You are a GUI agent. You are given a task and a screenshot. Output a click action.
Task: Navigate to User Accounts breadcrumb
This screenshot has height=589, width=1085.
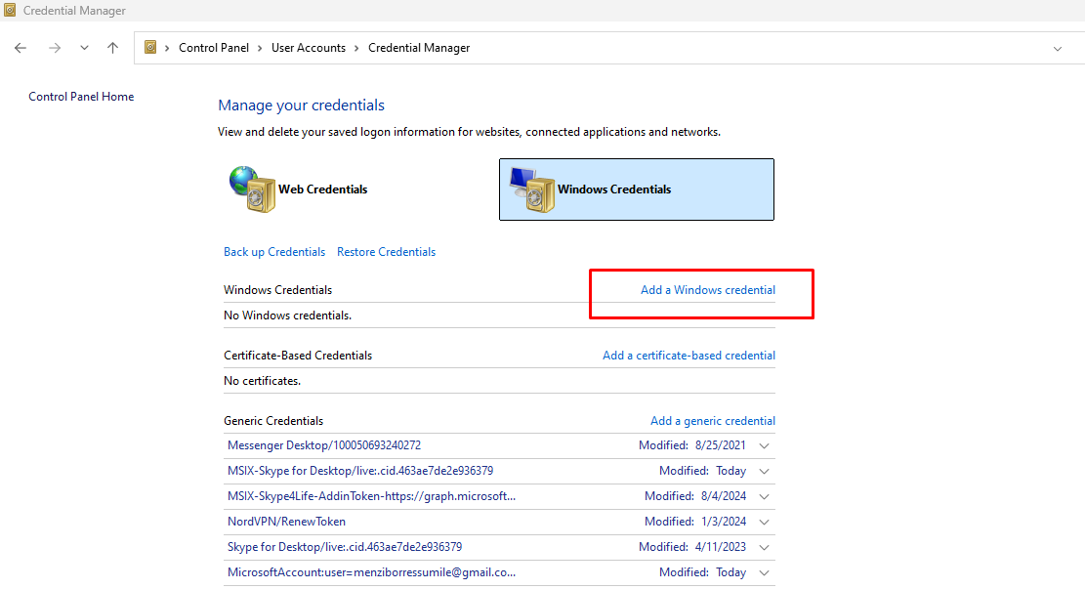pos(309,47)
